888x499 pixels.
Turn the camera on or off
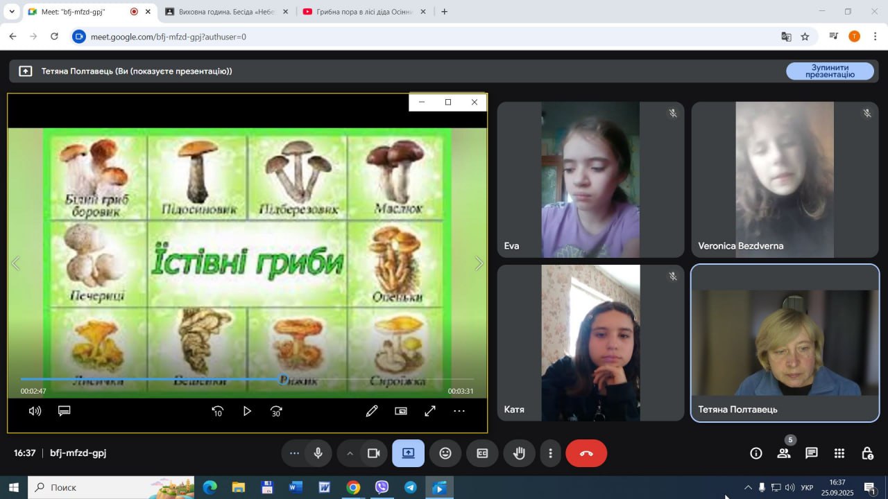pyautogui.click(x=374, y=453)
